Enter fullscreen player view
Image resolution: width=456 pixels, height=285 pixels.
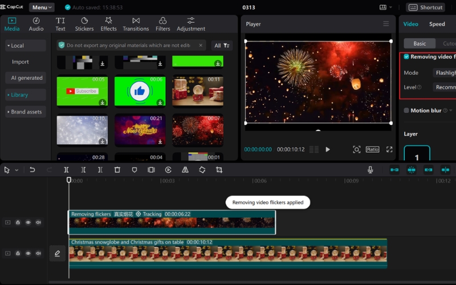(x=389, y=149)
